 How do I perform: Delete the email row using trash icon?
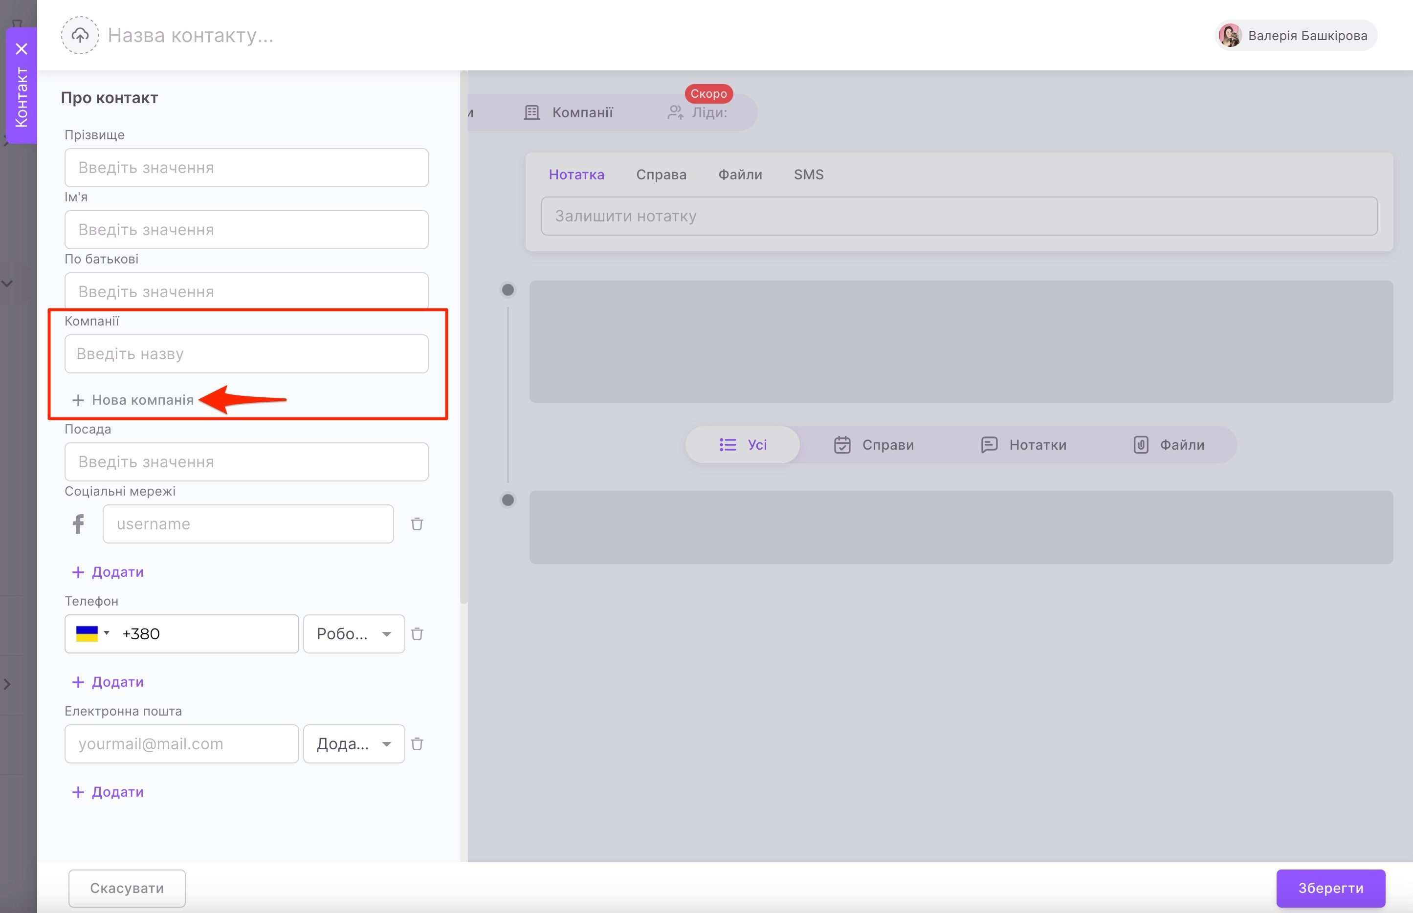tap(417, 743)
